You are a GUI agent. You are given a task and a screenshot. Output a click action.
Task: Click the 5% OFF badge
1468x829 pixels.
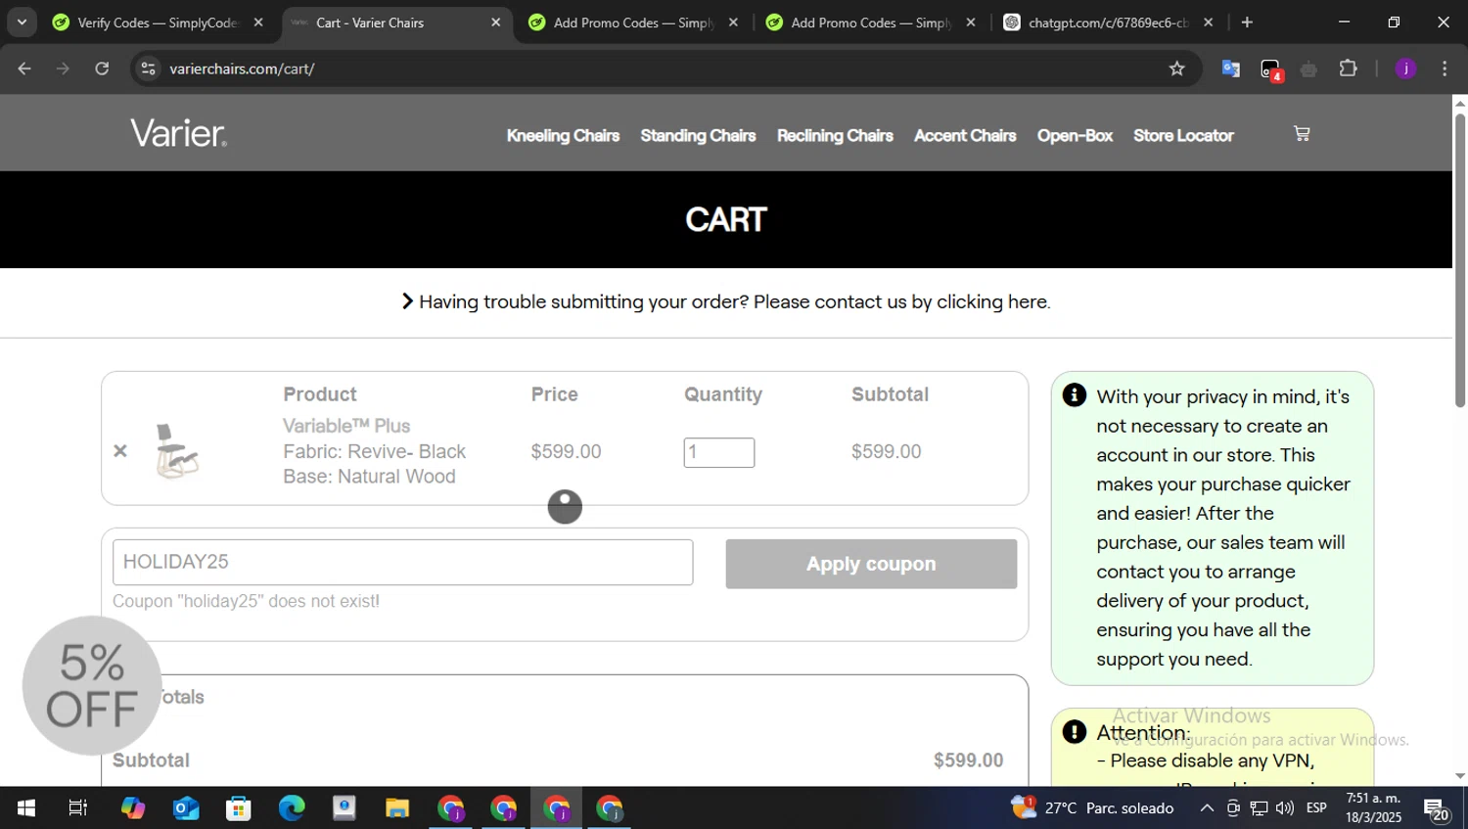pos(92,685)
